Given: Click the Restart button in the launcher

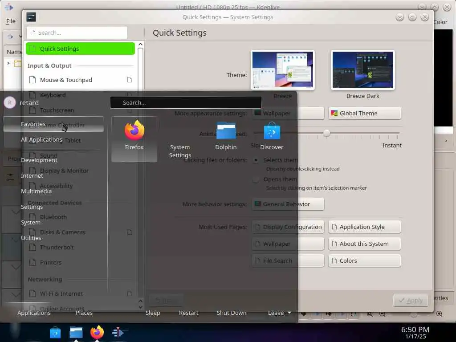Looking at the screenshot, I should (x=189, y=313).
